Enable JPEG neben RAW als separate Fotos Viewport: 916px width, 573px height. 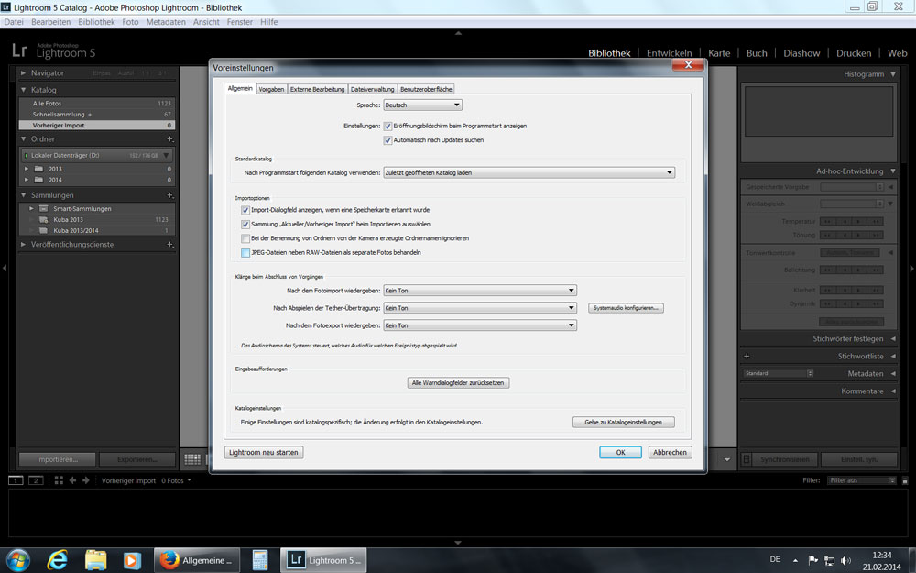point(245,253)
